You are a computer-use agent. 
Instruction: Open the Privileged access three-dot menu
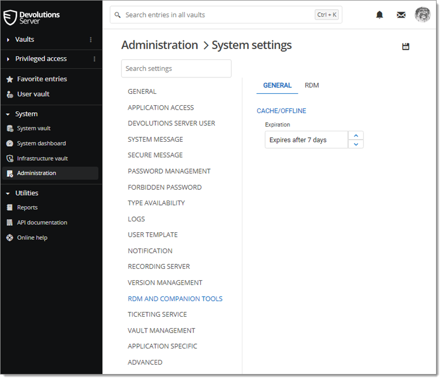[94, 59]
